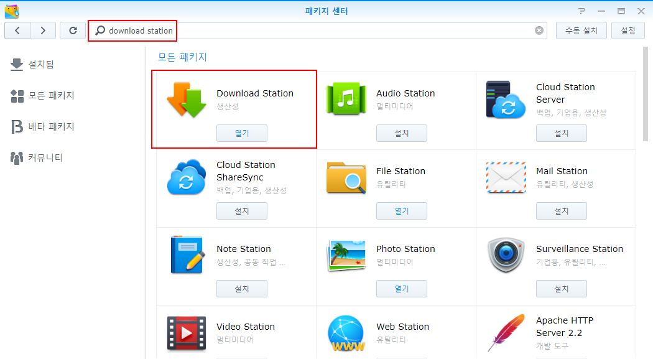Install Note Station

coord(241,289)
